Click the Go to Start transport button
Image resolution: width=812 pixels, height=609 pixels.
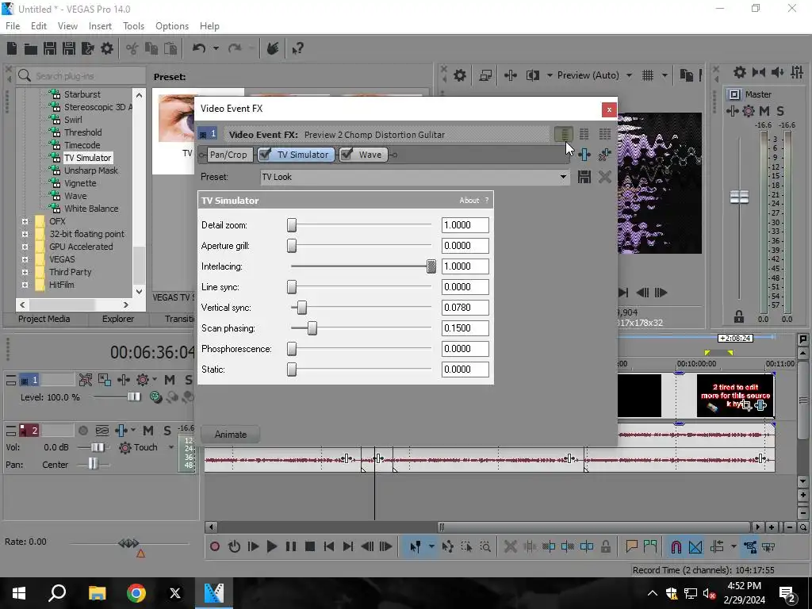(x=329, y=546)
